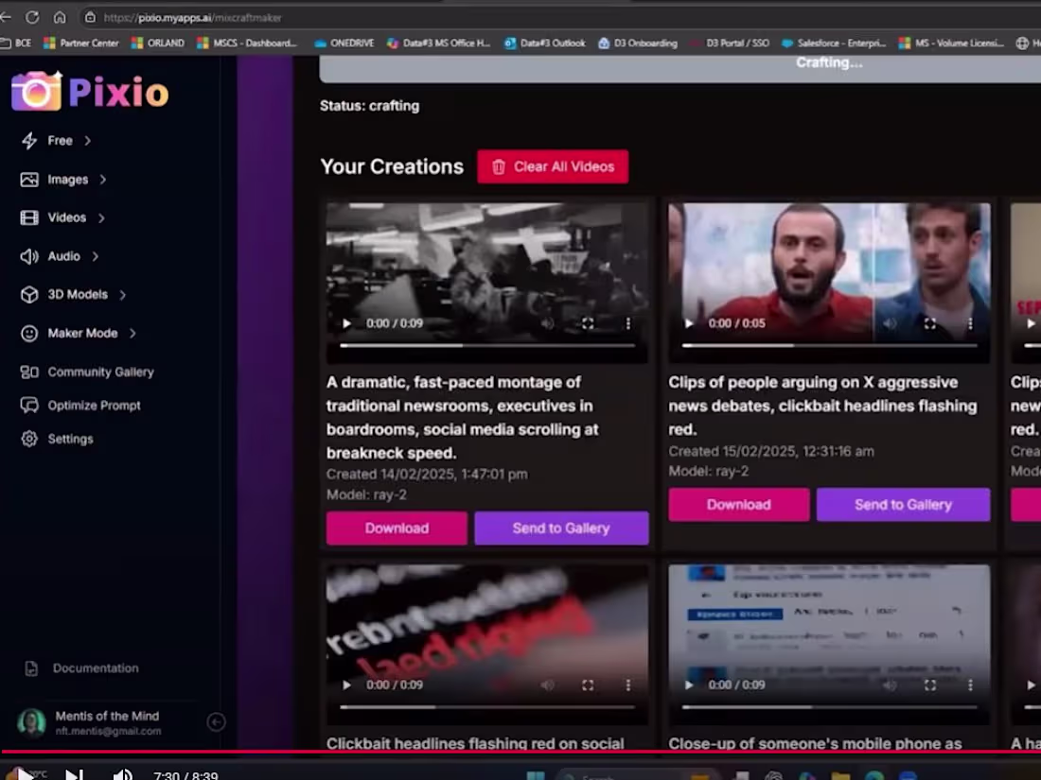Image resolution: width=1041 pixels, height=780 pixels.
Task: Expand the Free submenu chevron
Action: (88, 141)
